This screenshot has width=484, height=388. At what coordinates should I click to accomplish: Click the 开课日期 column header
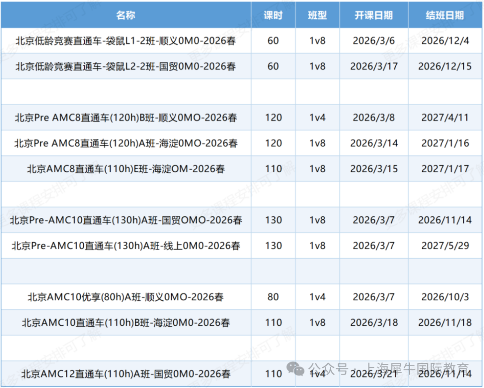(x=373, y=15)
